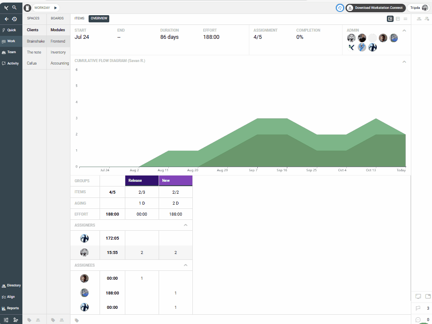Open the Tripda user profile
432x324 pixels.
coord(419,8)
